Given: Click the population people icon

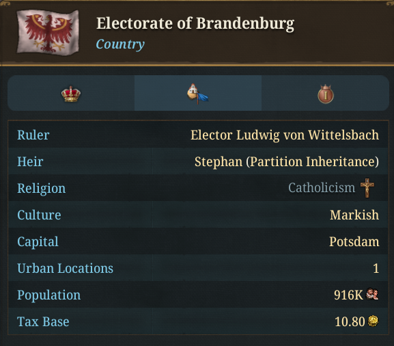Looking at the screenshot, I should point(372,294).
